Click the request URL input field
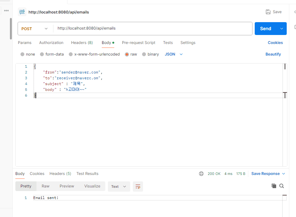Viewport: 296px width, 217px height. coord(152,29)
